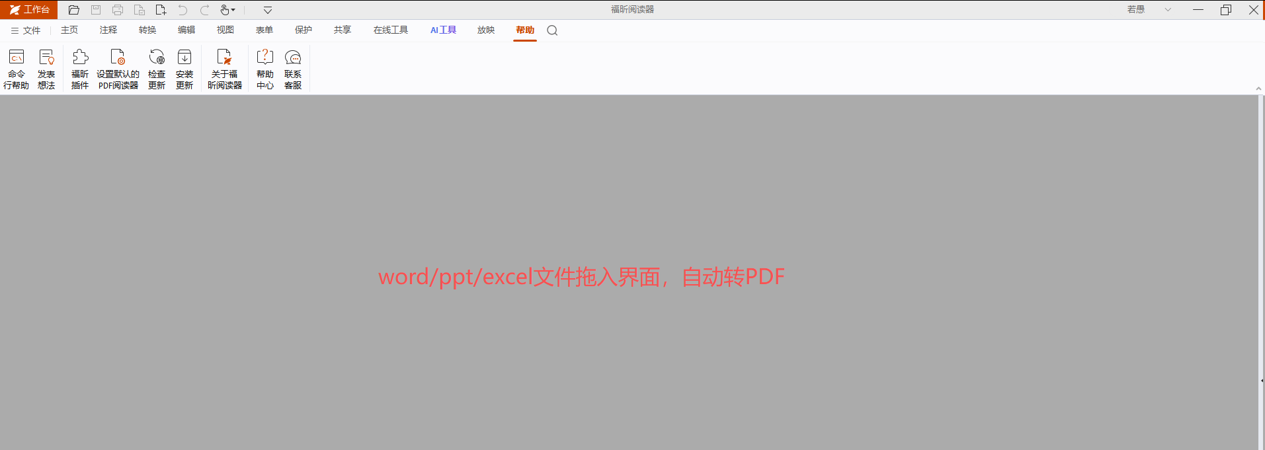Click the open file folder icon
1265x450 pixels.
click(x=74, y=10)
